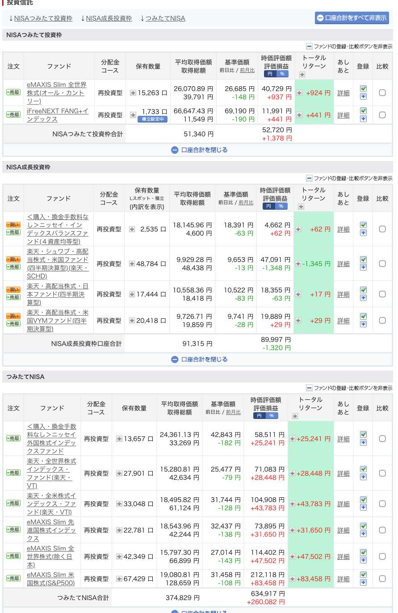The image size is (398, 613).
Task: Open iFreeNEXT FANG+インデックス fund link
Action: tap(58, 115)
